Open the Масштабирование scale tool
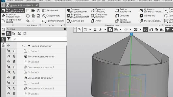Image resolution: width=173 pixels, height=97 pixels. click(151, 21)
